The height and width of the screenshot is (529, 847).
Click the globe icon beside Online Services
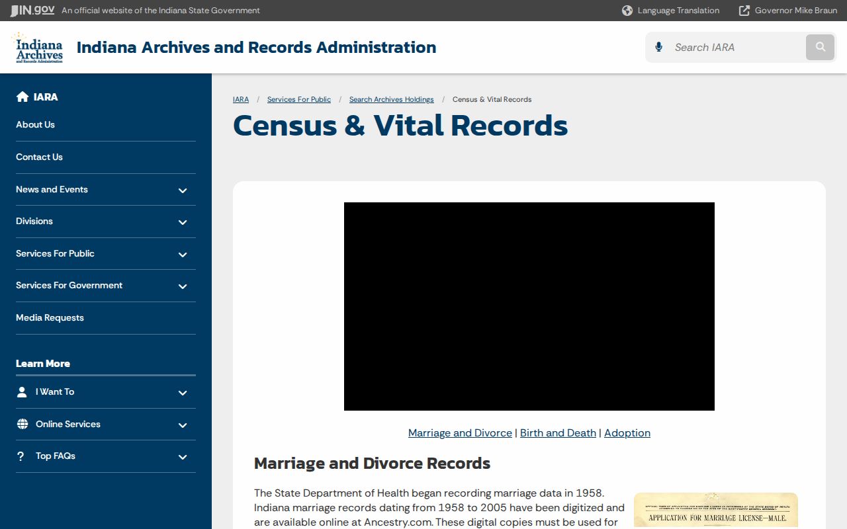coord(22,424)
